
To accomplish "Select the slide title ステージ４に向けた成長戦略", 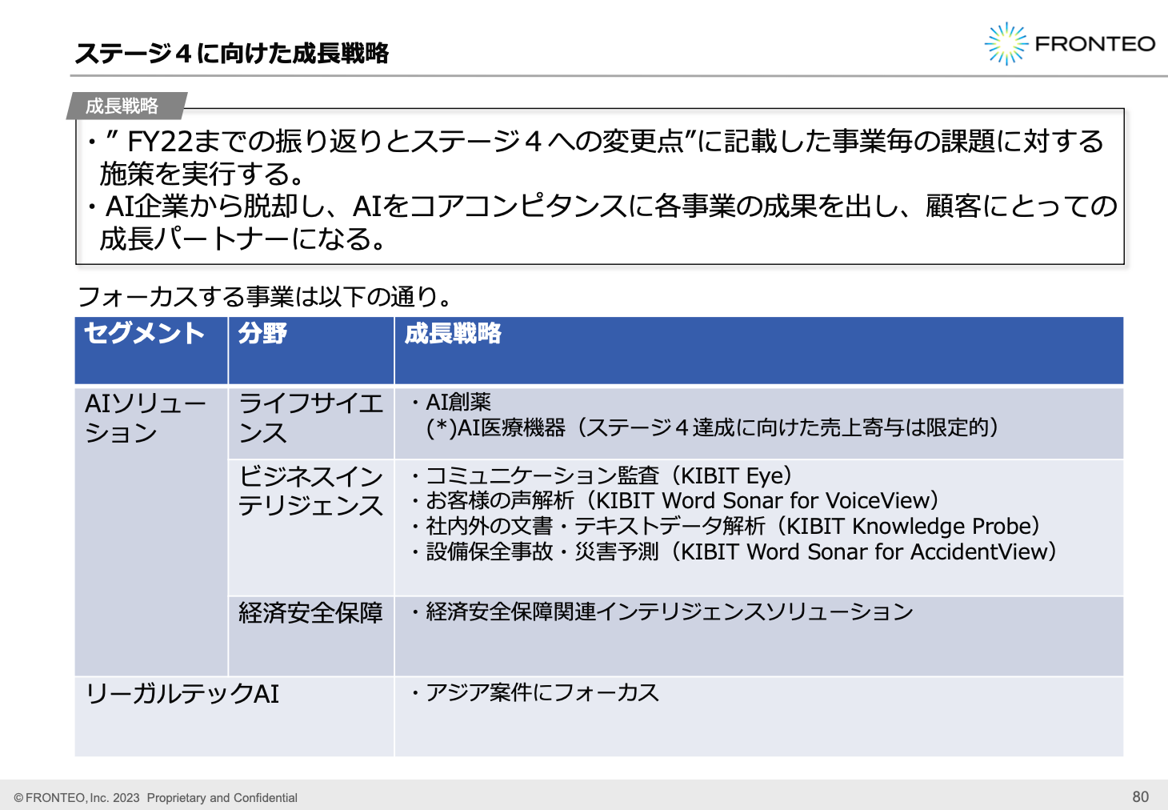I will (x=232, y=53).
